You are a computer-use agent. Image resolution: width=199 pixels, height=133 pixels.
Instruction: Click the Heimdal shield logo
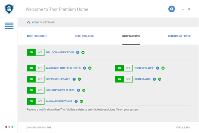coord(9,9)
